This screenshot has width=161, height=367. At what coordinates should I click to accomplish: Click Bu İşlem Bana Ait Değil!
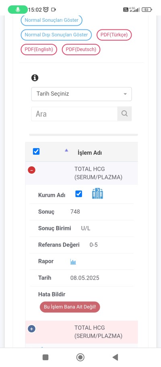70,307
